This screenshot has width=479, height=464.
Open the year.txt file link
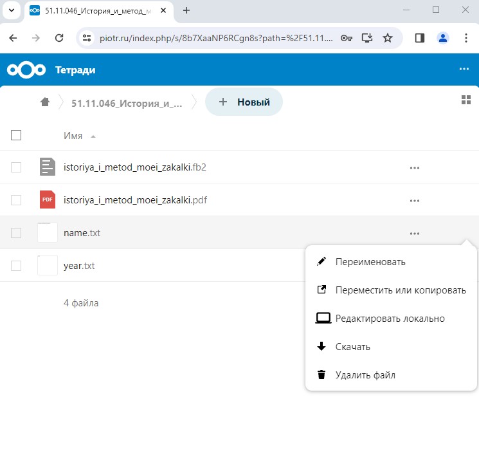pos(79,266)
